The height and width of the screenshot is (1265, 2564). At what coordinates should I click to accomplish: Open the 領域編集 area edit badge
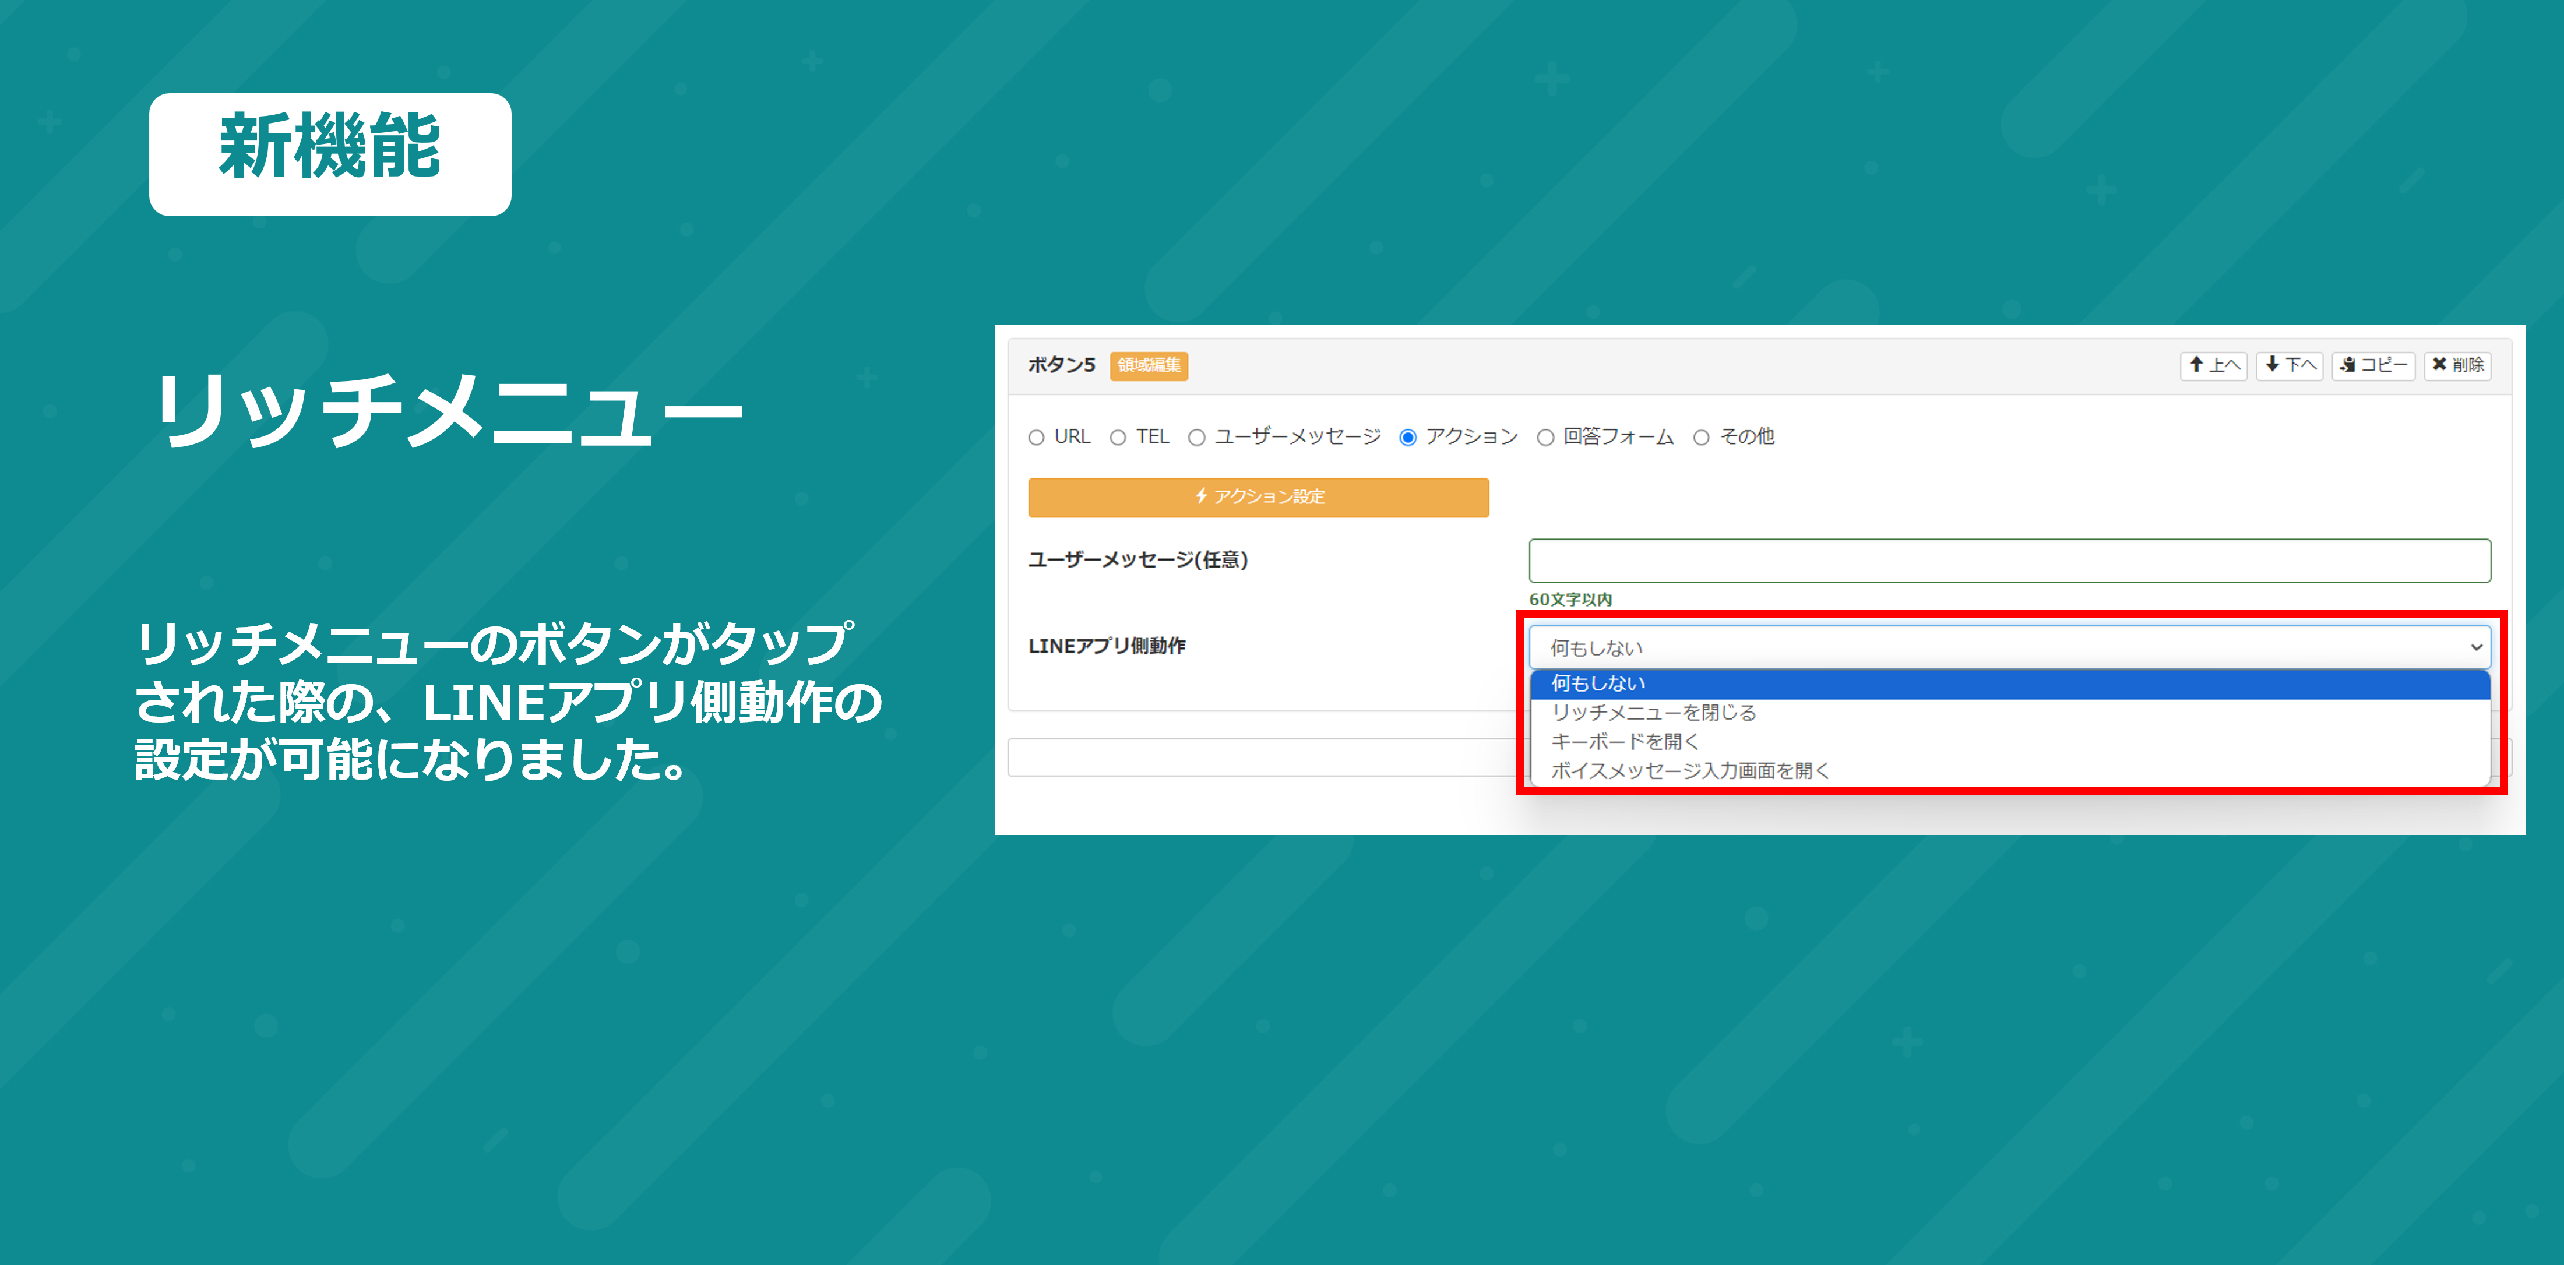point(1149,365)
